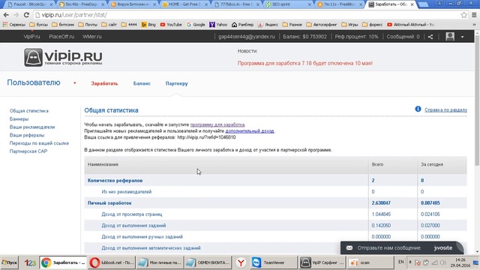The width and height of the screenshot is (480, 270).
Task: Switch to the SEO sprint browser tab
Action: click(x=288, y=4)
